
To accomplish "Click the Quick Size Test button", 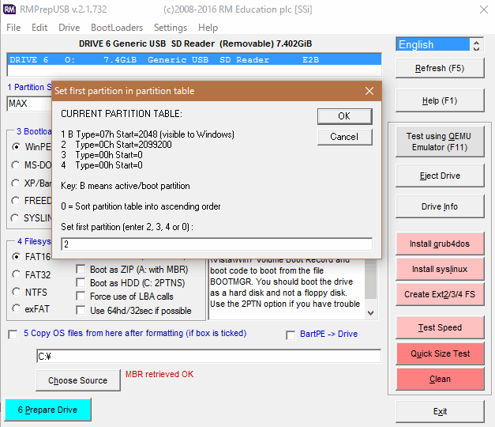I will [x=440, y=353].
